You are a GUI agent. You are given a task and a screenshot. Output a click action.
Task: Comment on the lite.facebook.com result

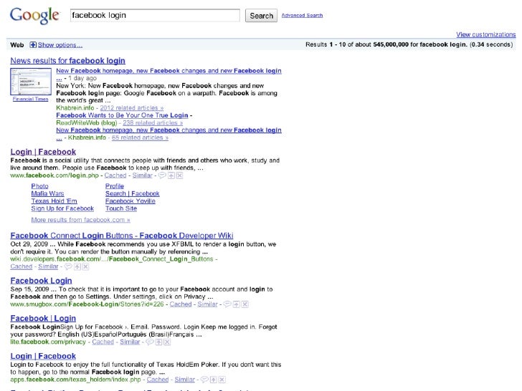coord(150,342)
